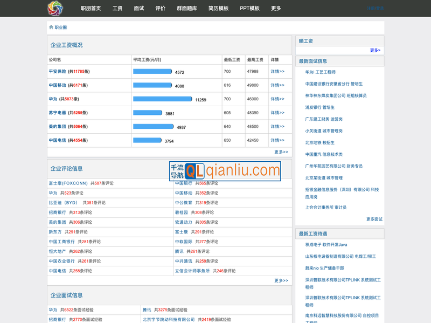The image size is (431, 323).
Task: Show more via 更多> in 晒工资 panel
Action: coord(375,50)
